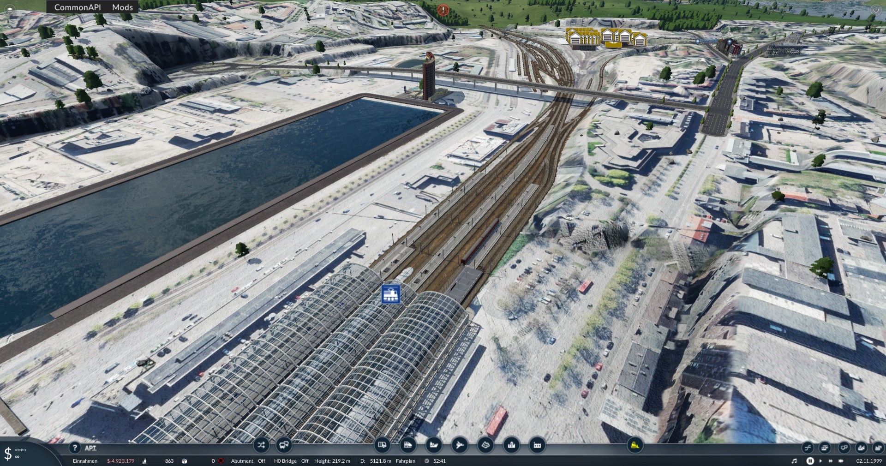Open the towns list overview icon
Image resolution: width=886 pixels, height=466 pixels.
coord(861,448)
